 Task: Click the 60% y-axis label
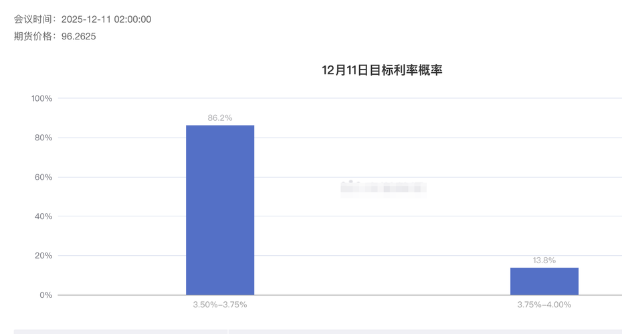[43, 177]
